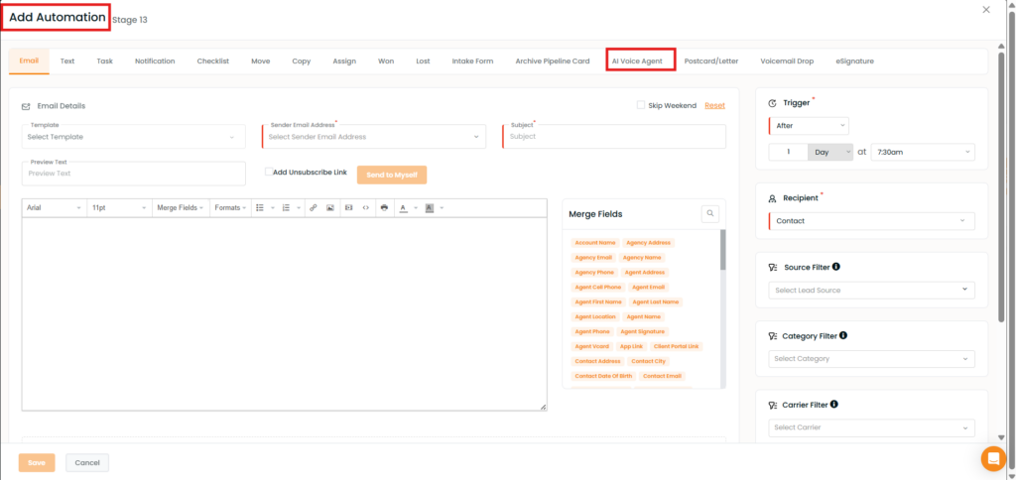The height and width of the screenshot is (480, 1016).
Task: Click the print icon in editor toolbar
Action: [384, 207]
